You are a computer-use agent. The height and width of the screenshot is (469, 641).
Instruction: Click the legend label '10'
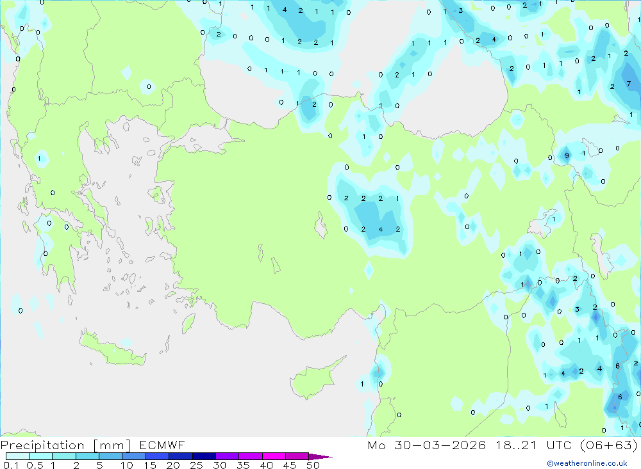tap(127, 465)
